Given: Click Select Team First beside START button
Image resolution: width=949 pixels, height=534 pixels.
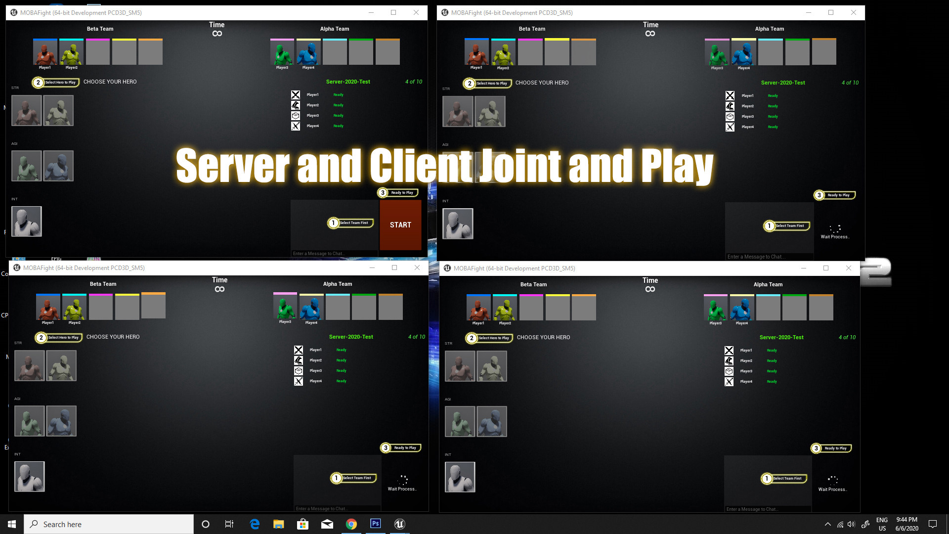Looking at the screenshot, I should tap(354, 223).
